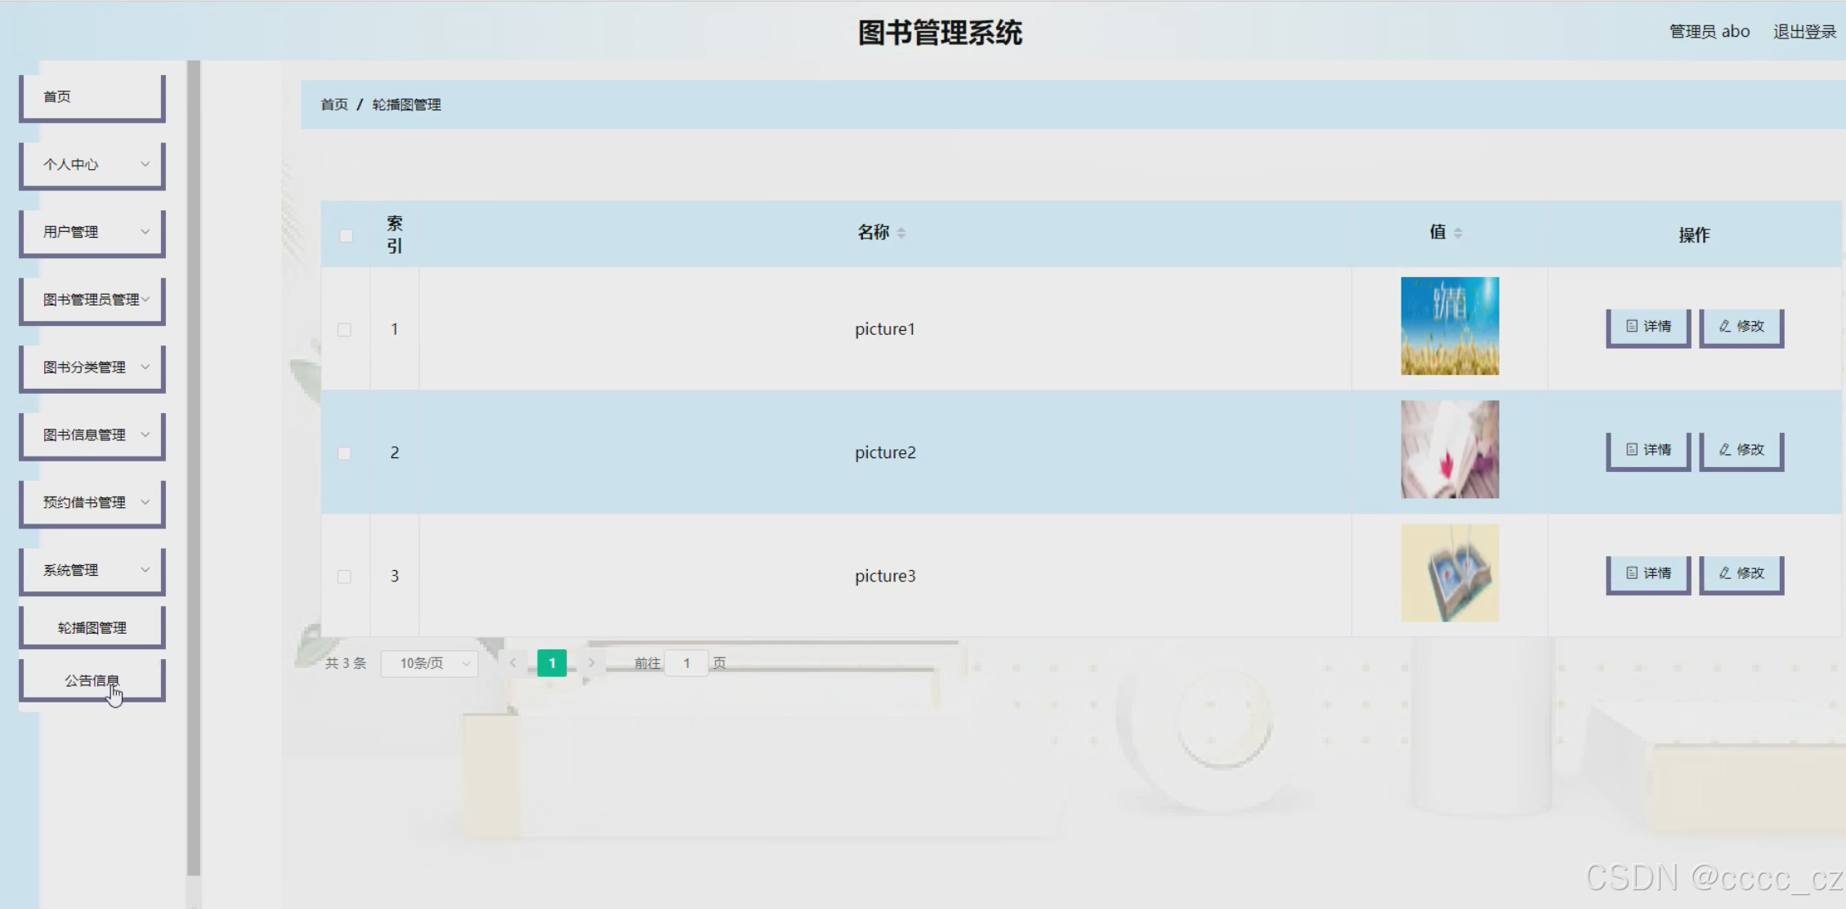Go to previous page arrow in pagination
Screen dimensions: 1846x909
tap(513, 662)
